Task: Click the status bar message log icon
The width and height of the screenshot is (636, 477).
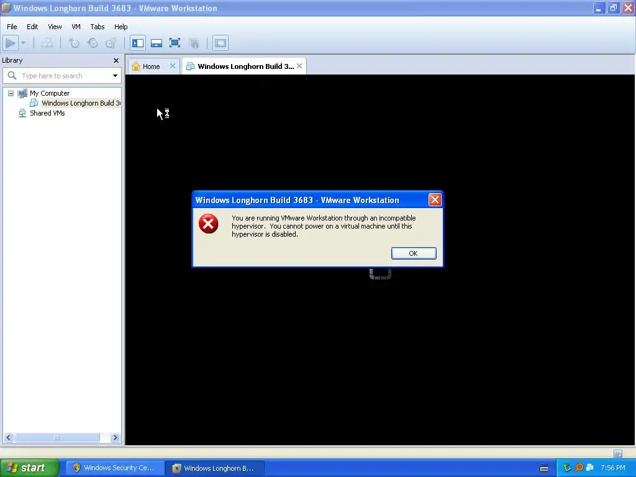Action: coord(618,453)
